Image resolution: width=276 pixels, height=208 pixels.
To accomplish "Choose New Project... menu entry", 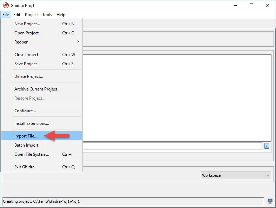I will 27,24.
